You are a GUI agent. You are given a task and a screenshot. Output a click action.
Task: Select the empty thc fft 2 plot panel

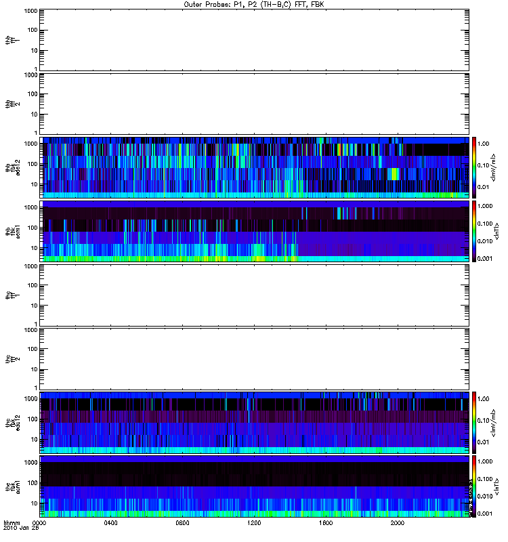tap(255, 359)
